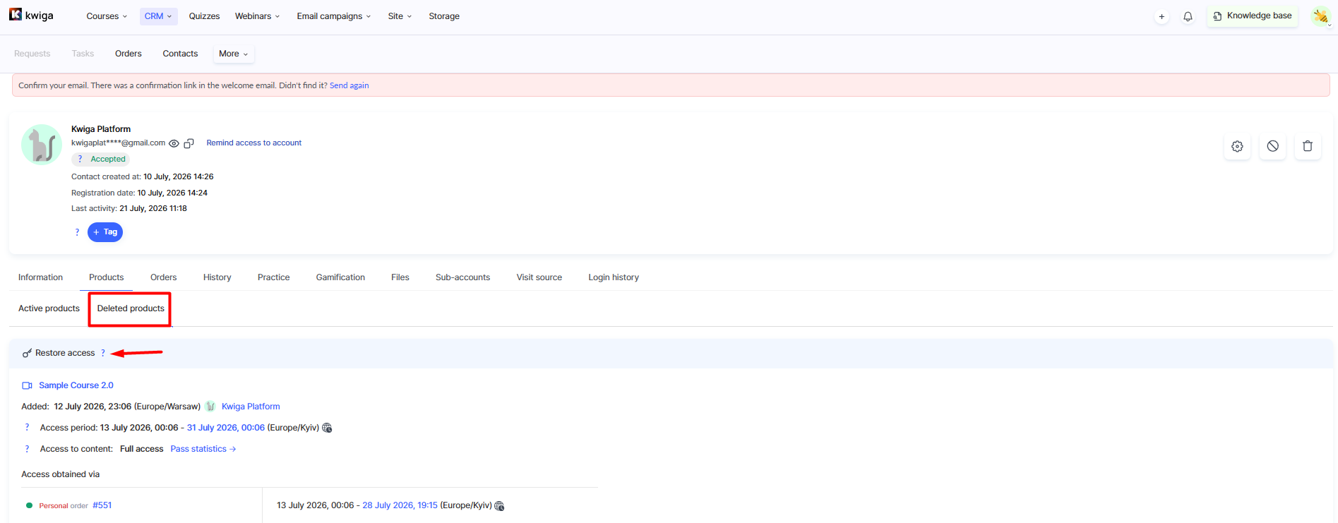
Task: Add a tag with the Tag button
Action: point(105,232)
